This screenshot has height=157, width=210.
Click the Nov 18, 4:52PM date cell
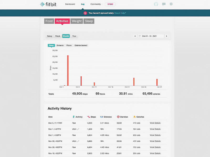[x=55, y=153]
